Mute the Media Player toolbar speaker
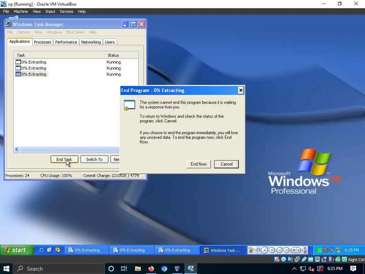Image resolution: width=365 pixels, height=274 pixels. point(294,250)
